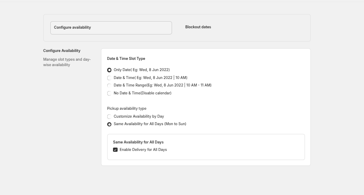
Task: Click the Pickup availability type label
Action: 127,109
